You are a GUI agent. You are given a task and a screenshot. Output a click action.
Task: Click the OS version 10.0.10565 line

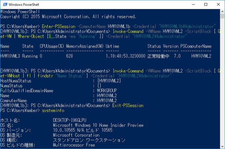[83, 130]
